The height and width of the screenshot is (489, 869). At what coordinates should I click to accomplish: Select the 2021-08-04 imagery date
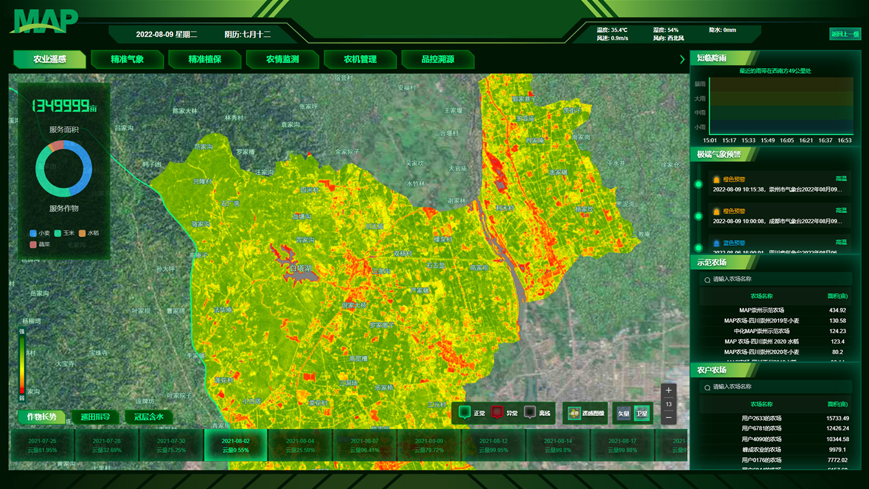tap(300, 446)
